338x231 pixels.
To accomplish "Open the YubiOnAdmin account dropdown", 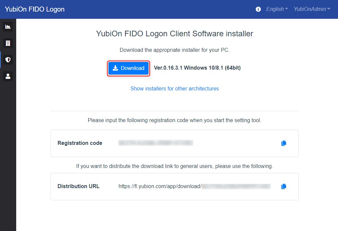I will [312, 9].
